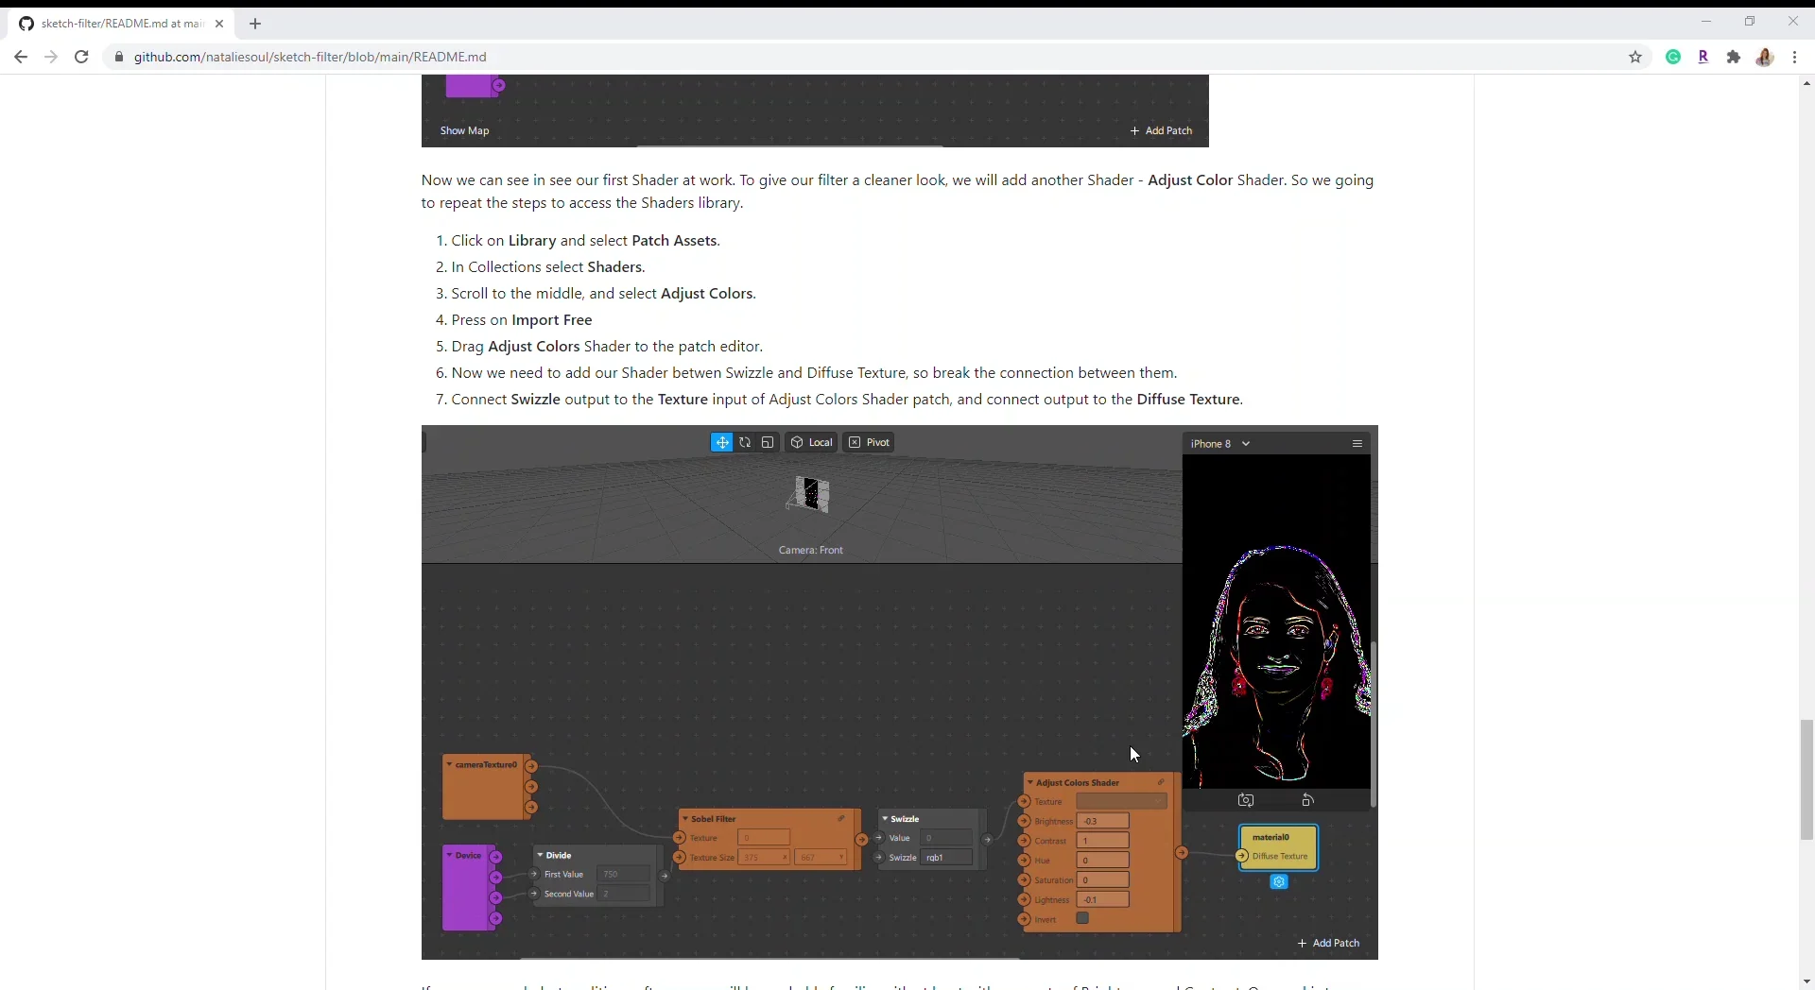View site info via the lock icon

119,57
